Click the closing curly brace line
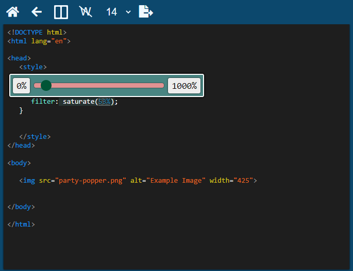Image resolution: width=353 pixels, height=271 pixels. (x=21, y=110)
